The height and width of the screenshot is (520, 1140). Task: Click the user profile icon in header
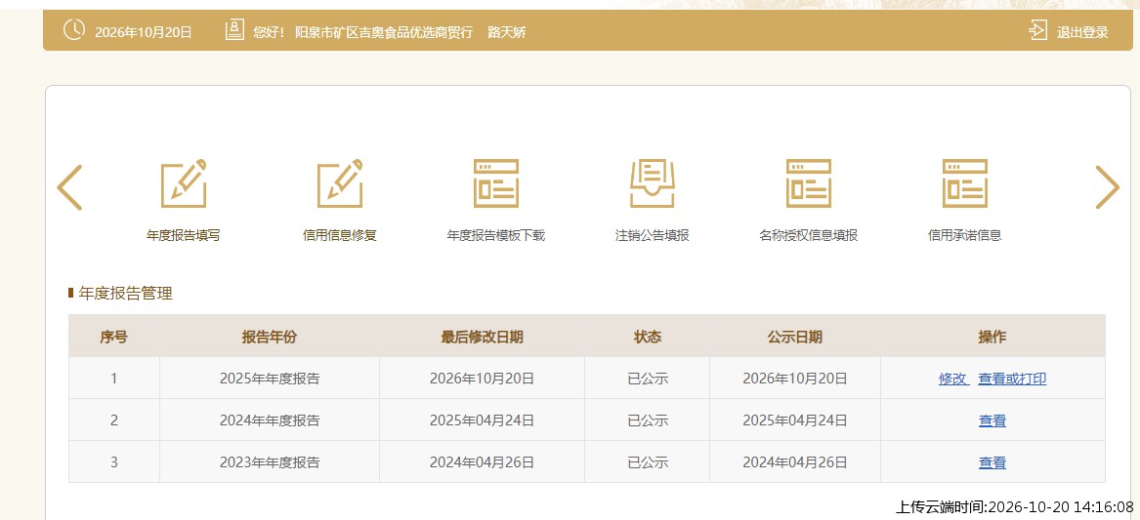click(x=234, y=30)
